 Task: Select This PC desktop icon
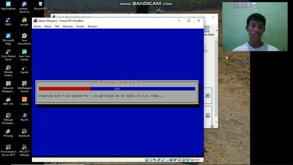24,117
